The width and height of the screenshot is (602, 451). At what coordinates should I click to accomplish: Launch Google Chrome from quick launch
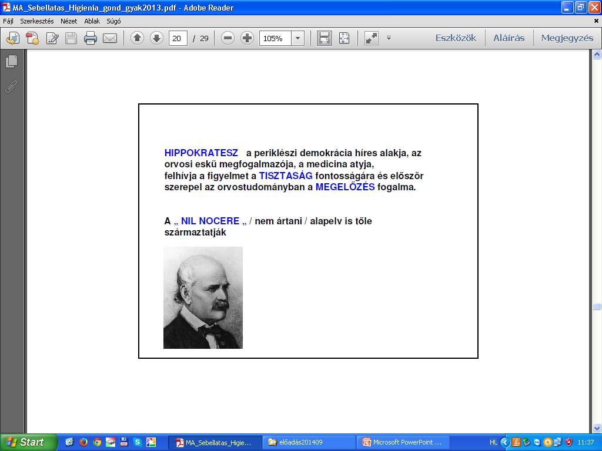pos(97,442)
